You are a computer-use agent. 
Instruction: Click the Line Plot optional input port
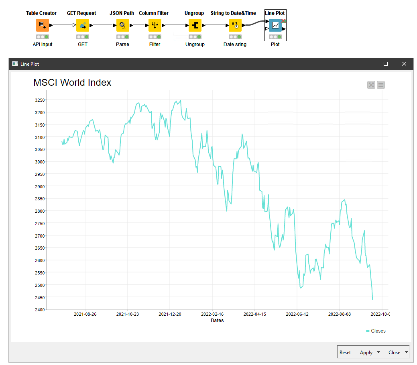coord(267,29)
